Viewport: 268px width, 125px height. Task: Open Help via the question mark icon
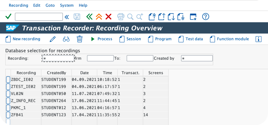206,17
